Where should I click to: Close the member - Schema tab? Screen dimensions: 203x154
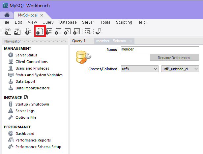pyautogui.click(x=131, y=41)
